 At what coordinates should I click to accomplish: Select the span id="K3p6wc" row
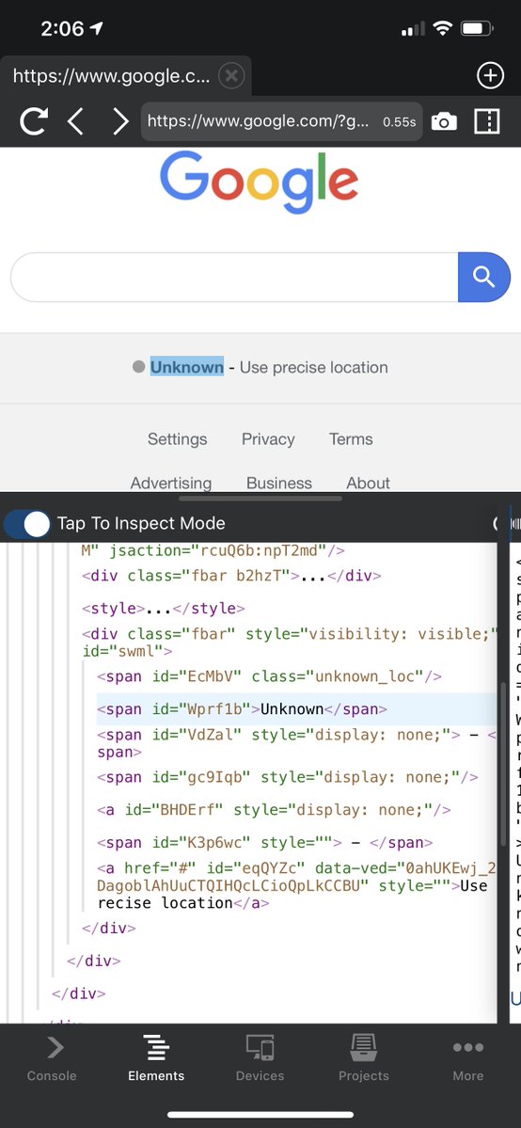265,842
